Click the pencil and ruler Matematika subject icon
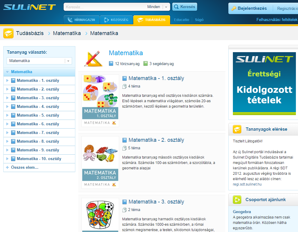 coord(94,58)
